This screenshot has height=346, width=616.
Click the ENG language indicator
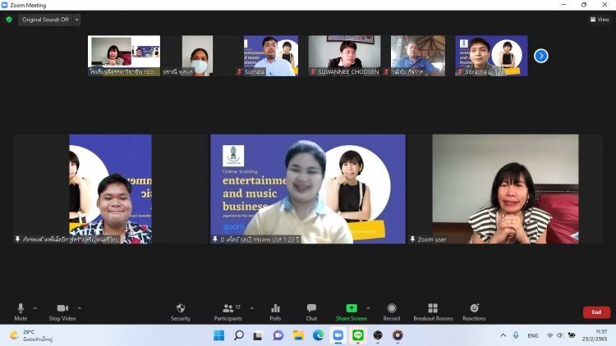pos(533,336)
